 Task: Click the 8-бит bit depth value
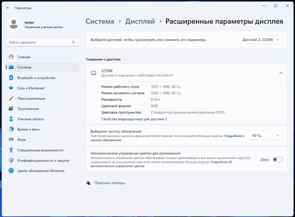click(155, 99)
